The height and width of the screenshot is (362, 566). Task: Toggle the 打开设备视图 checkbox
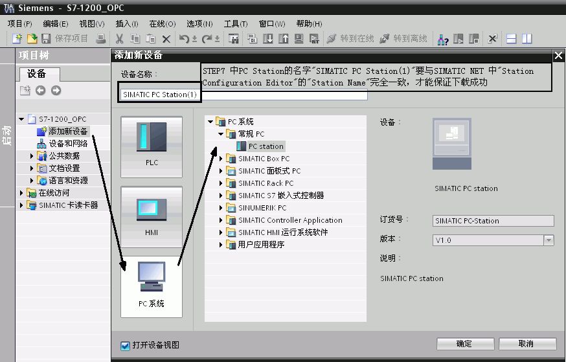[125, 346]
